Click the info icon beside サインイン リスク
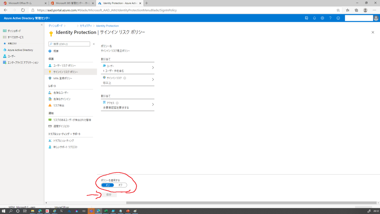The height and width of the screenshot is (214, 380). click(125, 78)
